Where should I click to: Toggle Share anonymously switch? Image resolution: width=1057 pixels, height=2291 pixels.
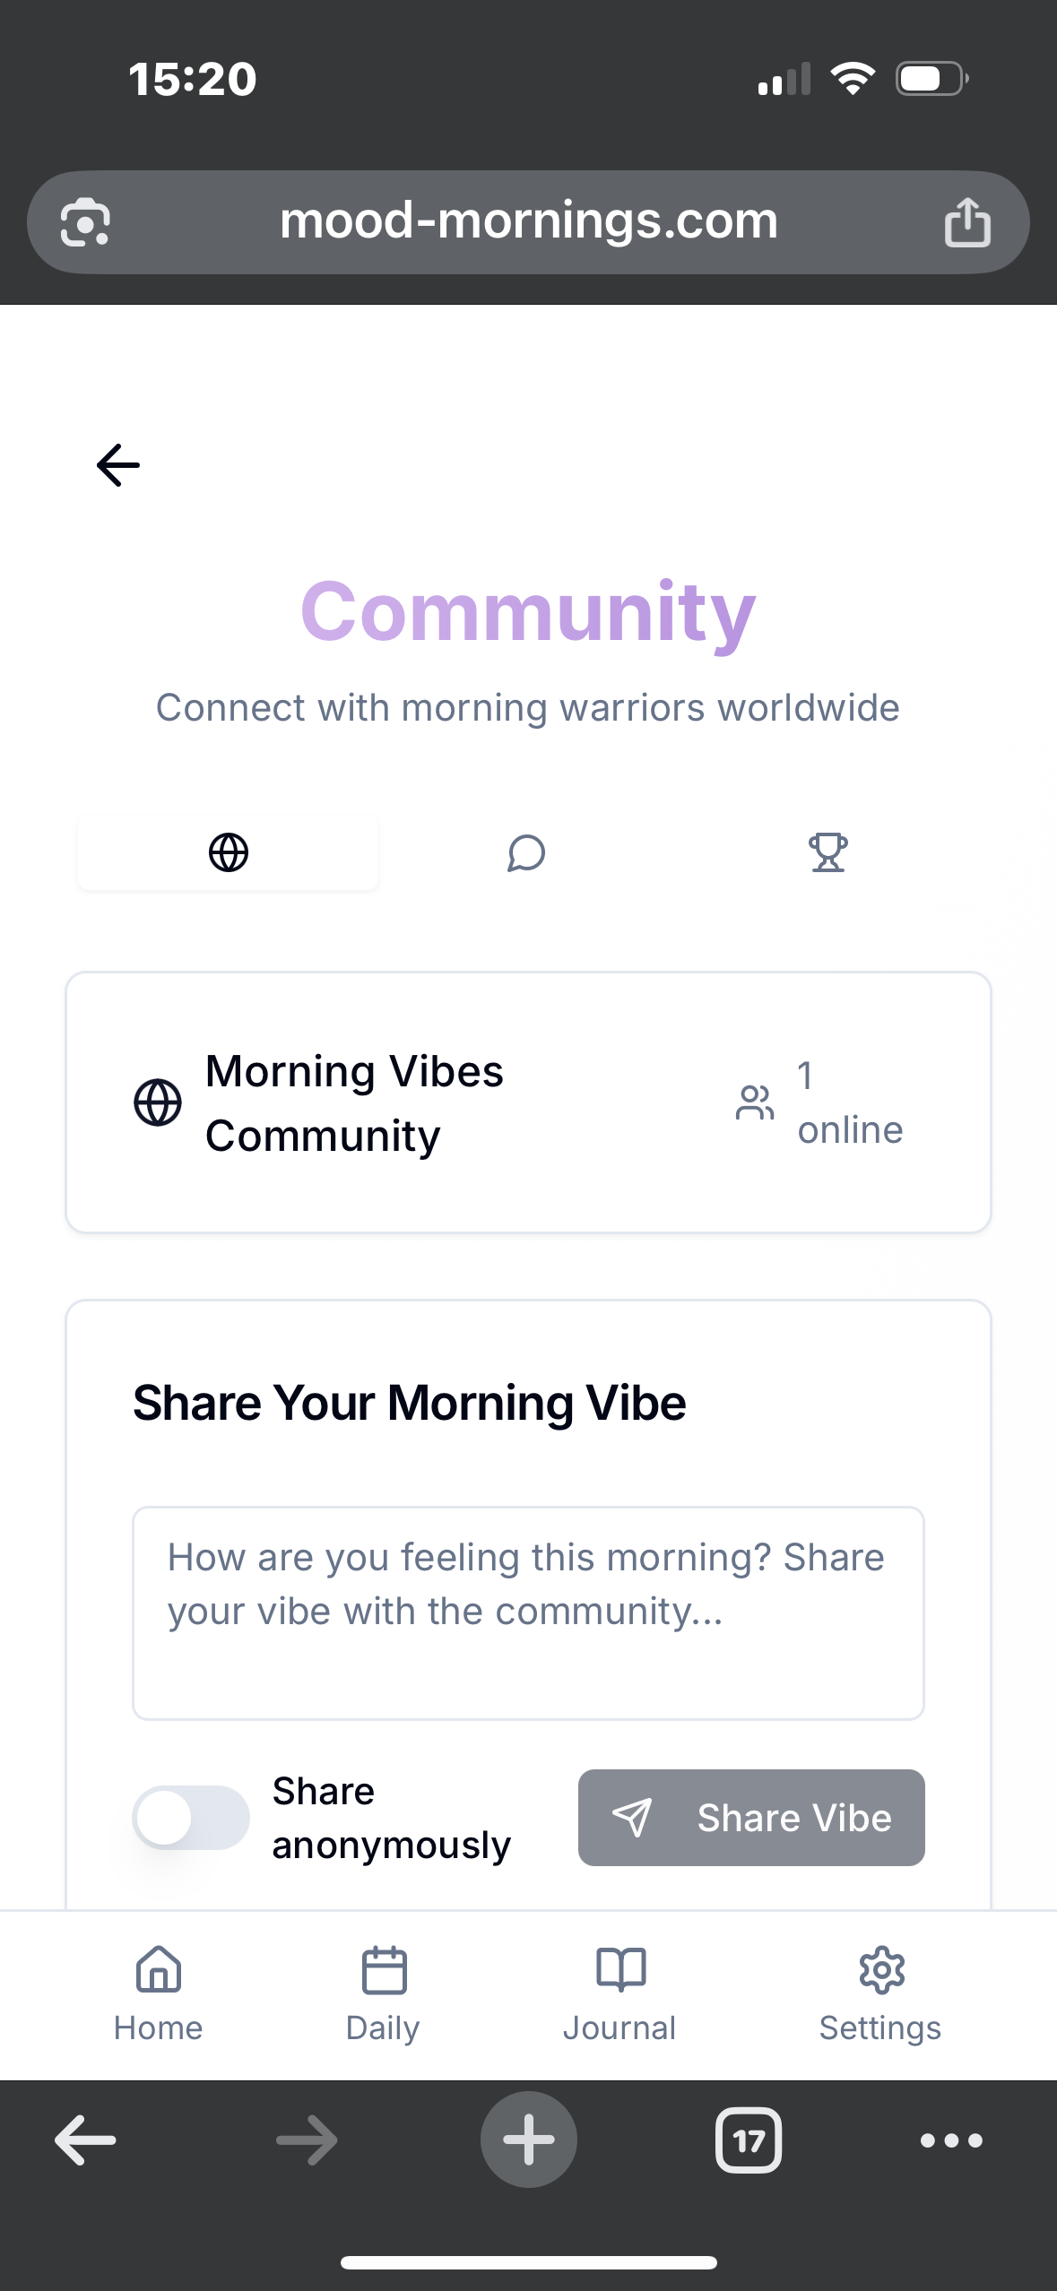191,1817
